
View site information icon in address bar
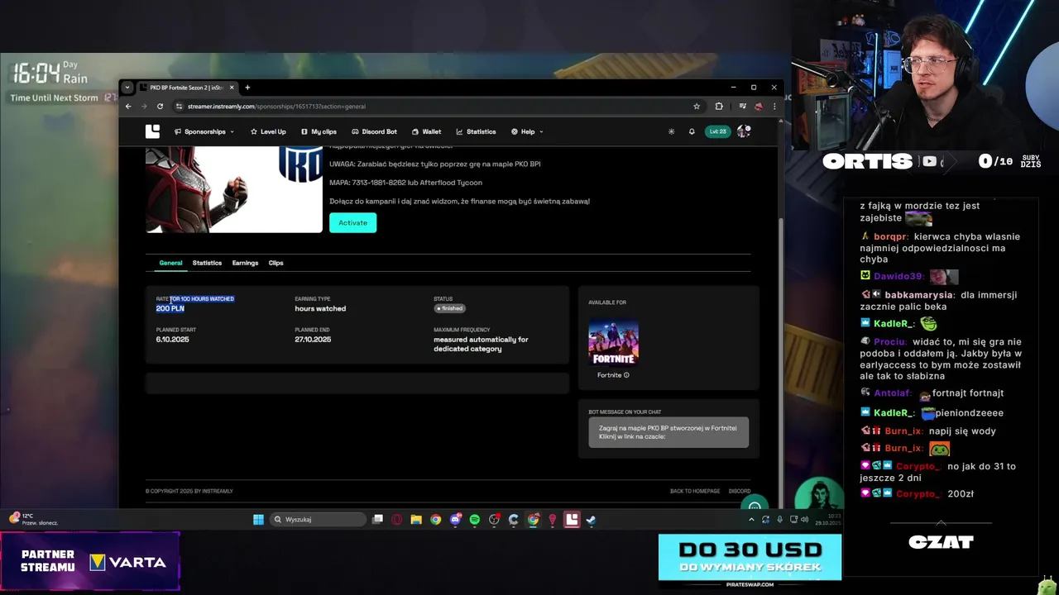tap(179, 106)
